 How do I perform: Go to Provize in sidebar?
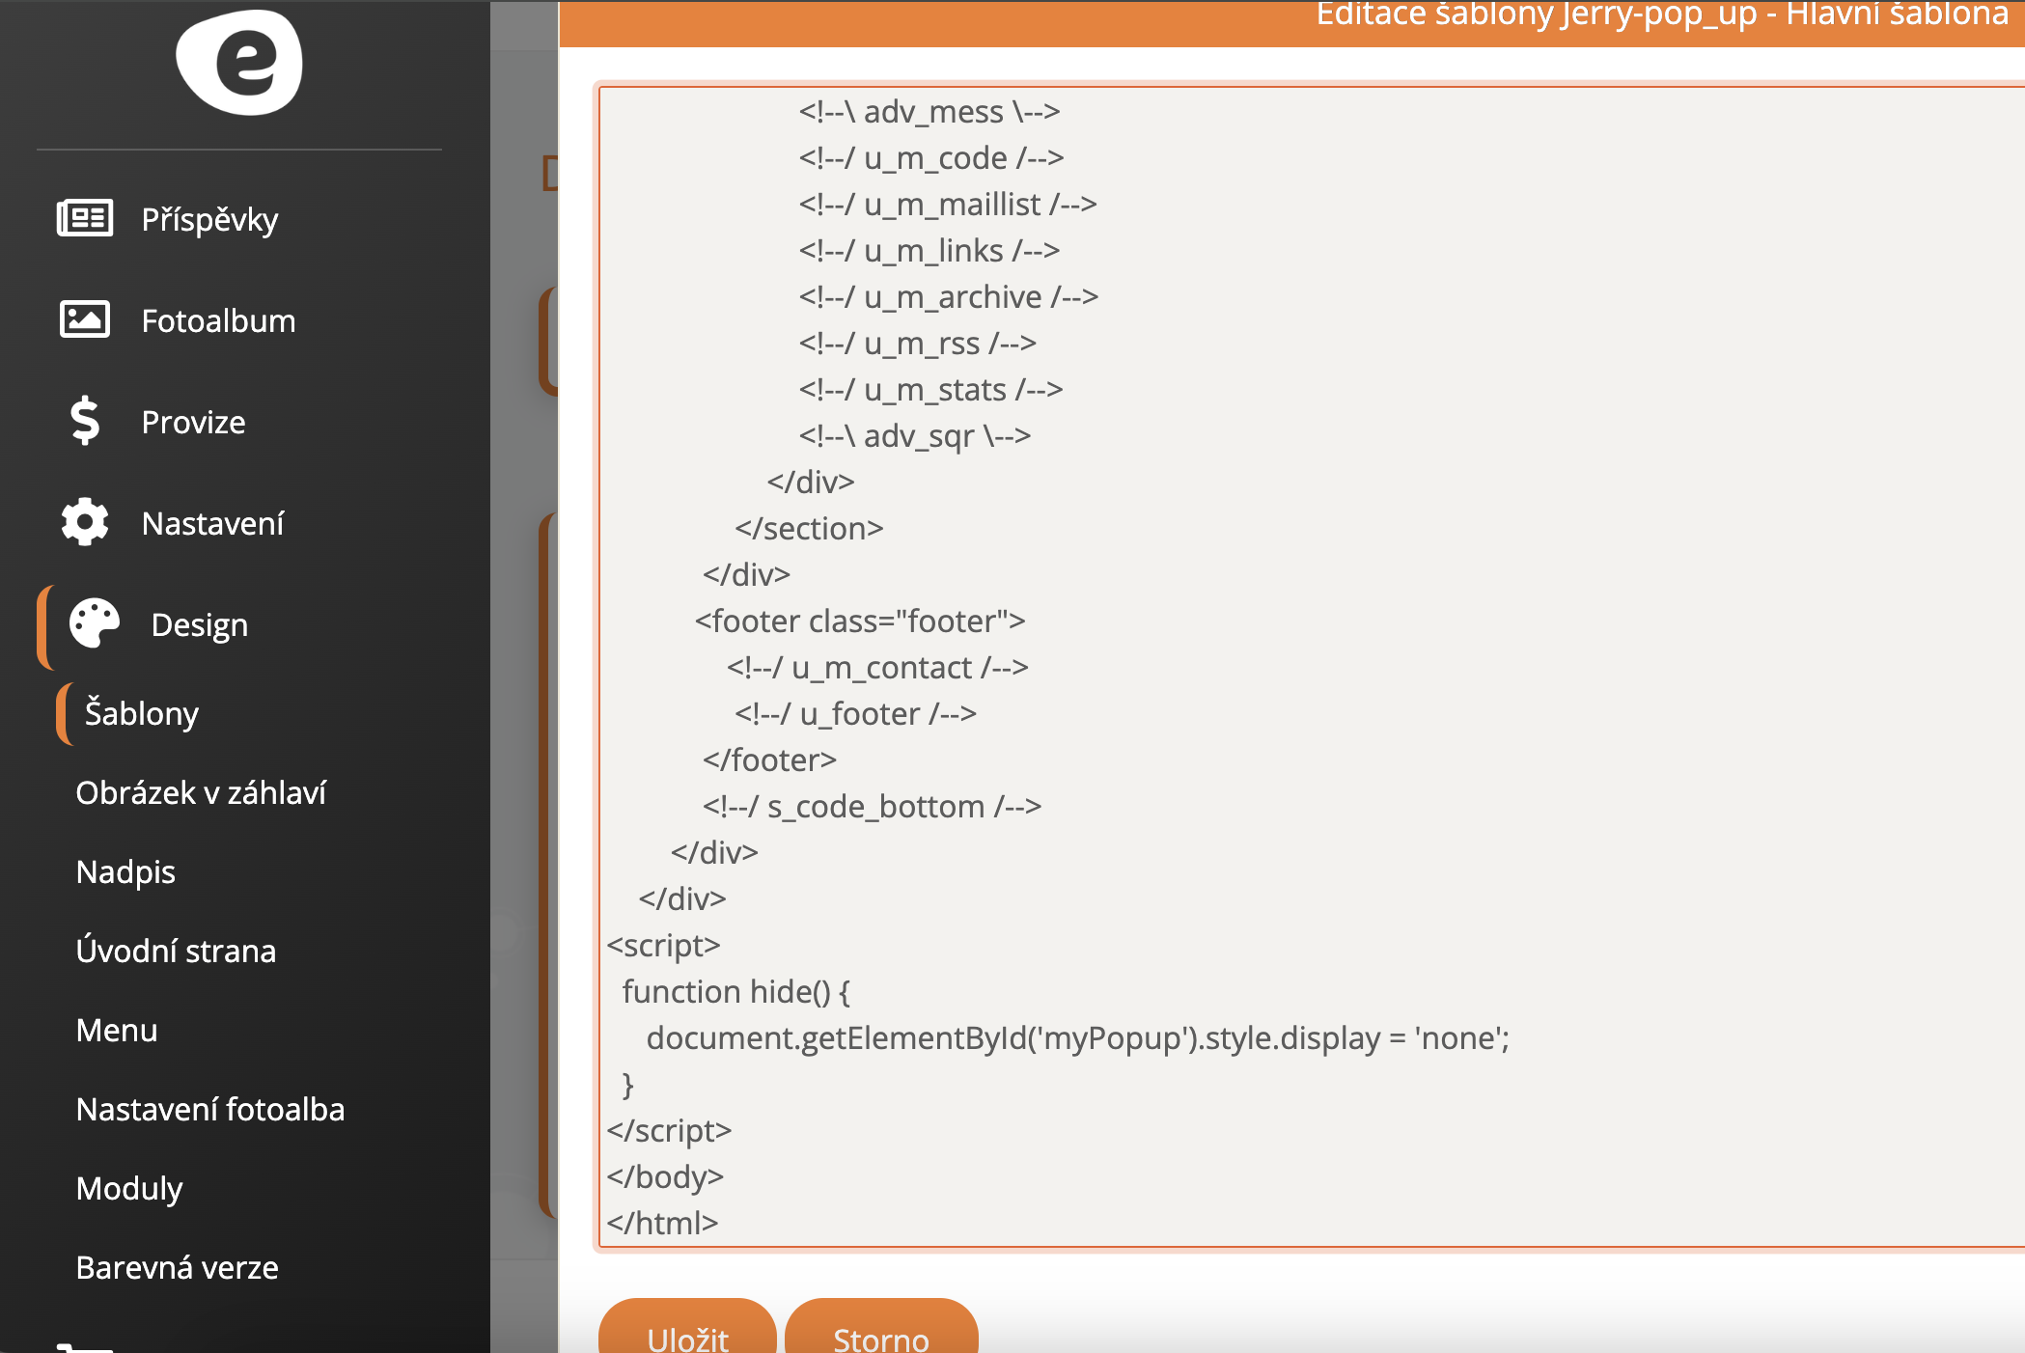(193, 422)
